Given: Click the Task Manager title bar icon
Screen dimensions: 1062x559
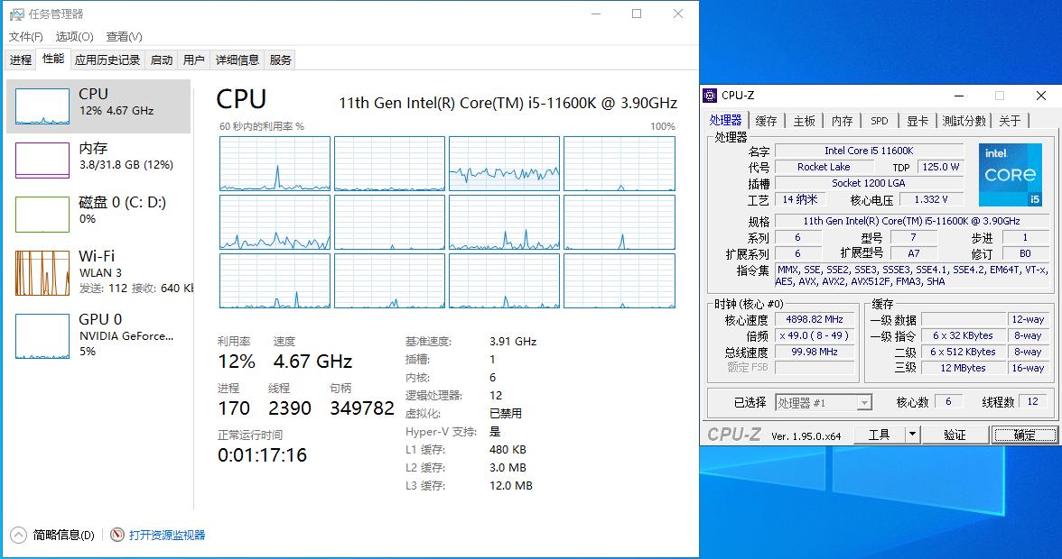Looking at the screenshot, I should pyautogui.click(x=17, y=14).
